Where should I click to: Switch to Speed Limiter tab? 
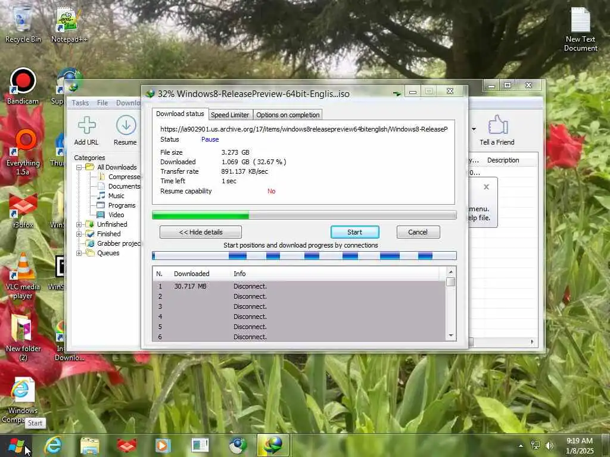(x=230, y=115)
